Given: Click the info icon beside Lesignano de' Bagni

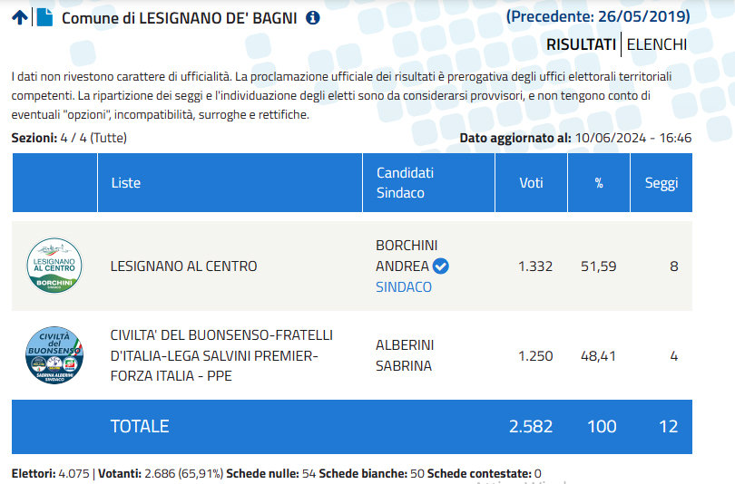Looking at the screenshot, I should coord(313,18).
